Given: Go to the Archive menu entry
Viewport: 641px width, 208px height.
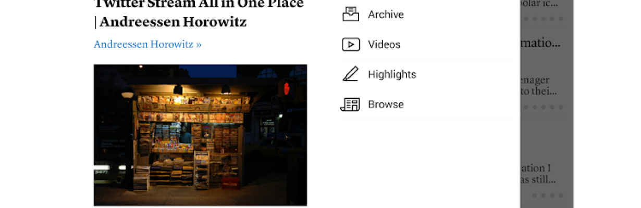Looking at the screenshot, I should point(427,15).
